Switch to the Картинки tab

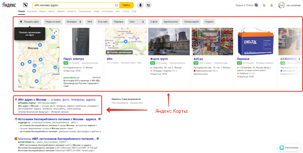[32, 12]
